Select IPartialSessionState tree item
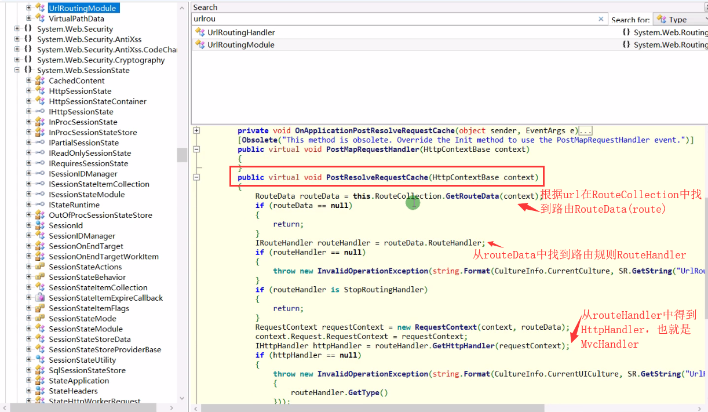Viewport: 708px width, 412px height. [x=83, y=143]
